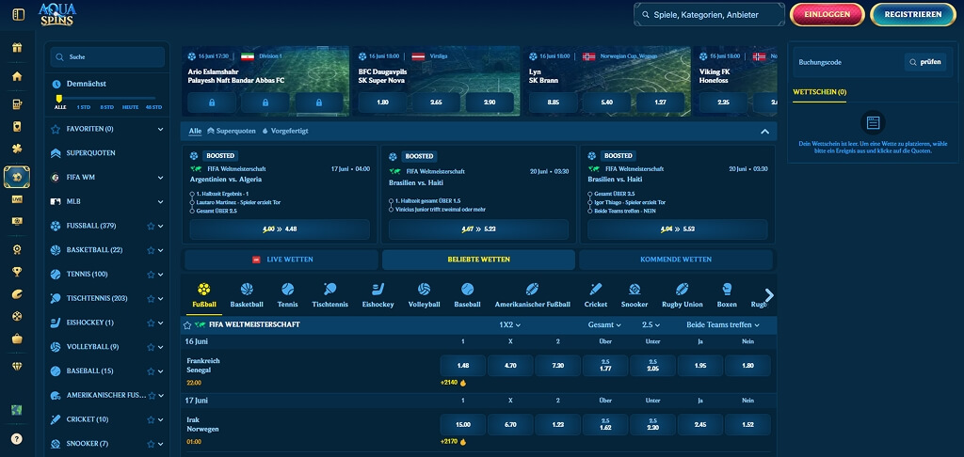Favorite VOLLEYBALL with its star

[151, 347]
